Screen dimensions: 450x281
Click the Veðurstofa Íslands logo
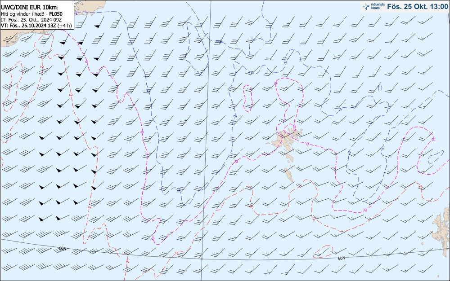[373, 7]
